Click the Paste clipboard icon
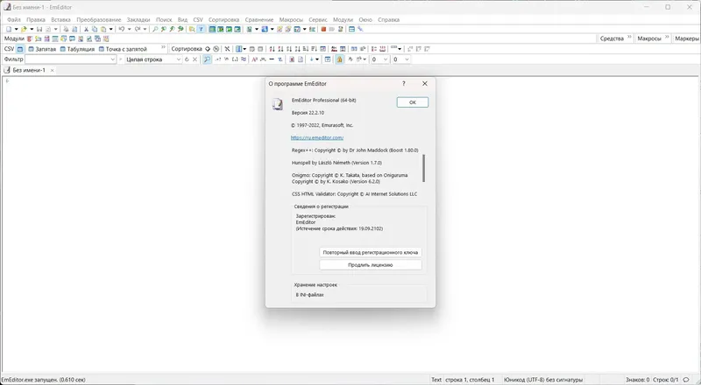Image resolution: width=701 pixels, height=385 pixels. pos(103,29)
